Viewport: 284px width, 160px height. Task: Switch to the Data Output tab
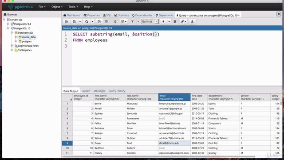coord(71,91)
